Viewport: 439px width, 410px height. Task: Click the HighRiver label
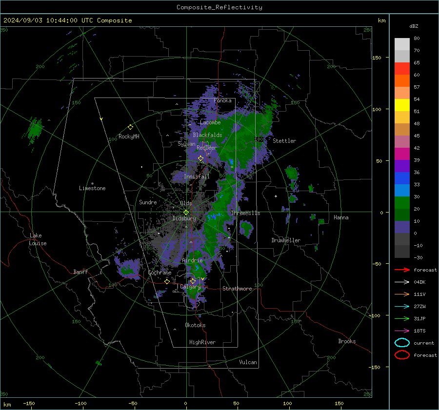202,342
